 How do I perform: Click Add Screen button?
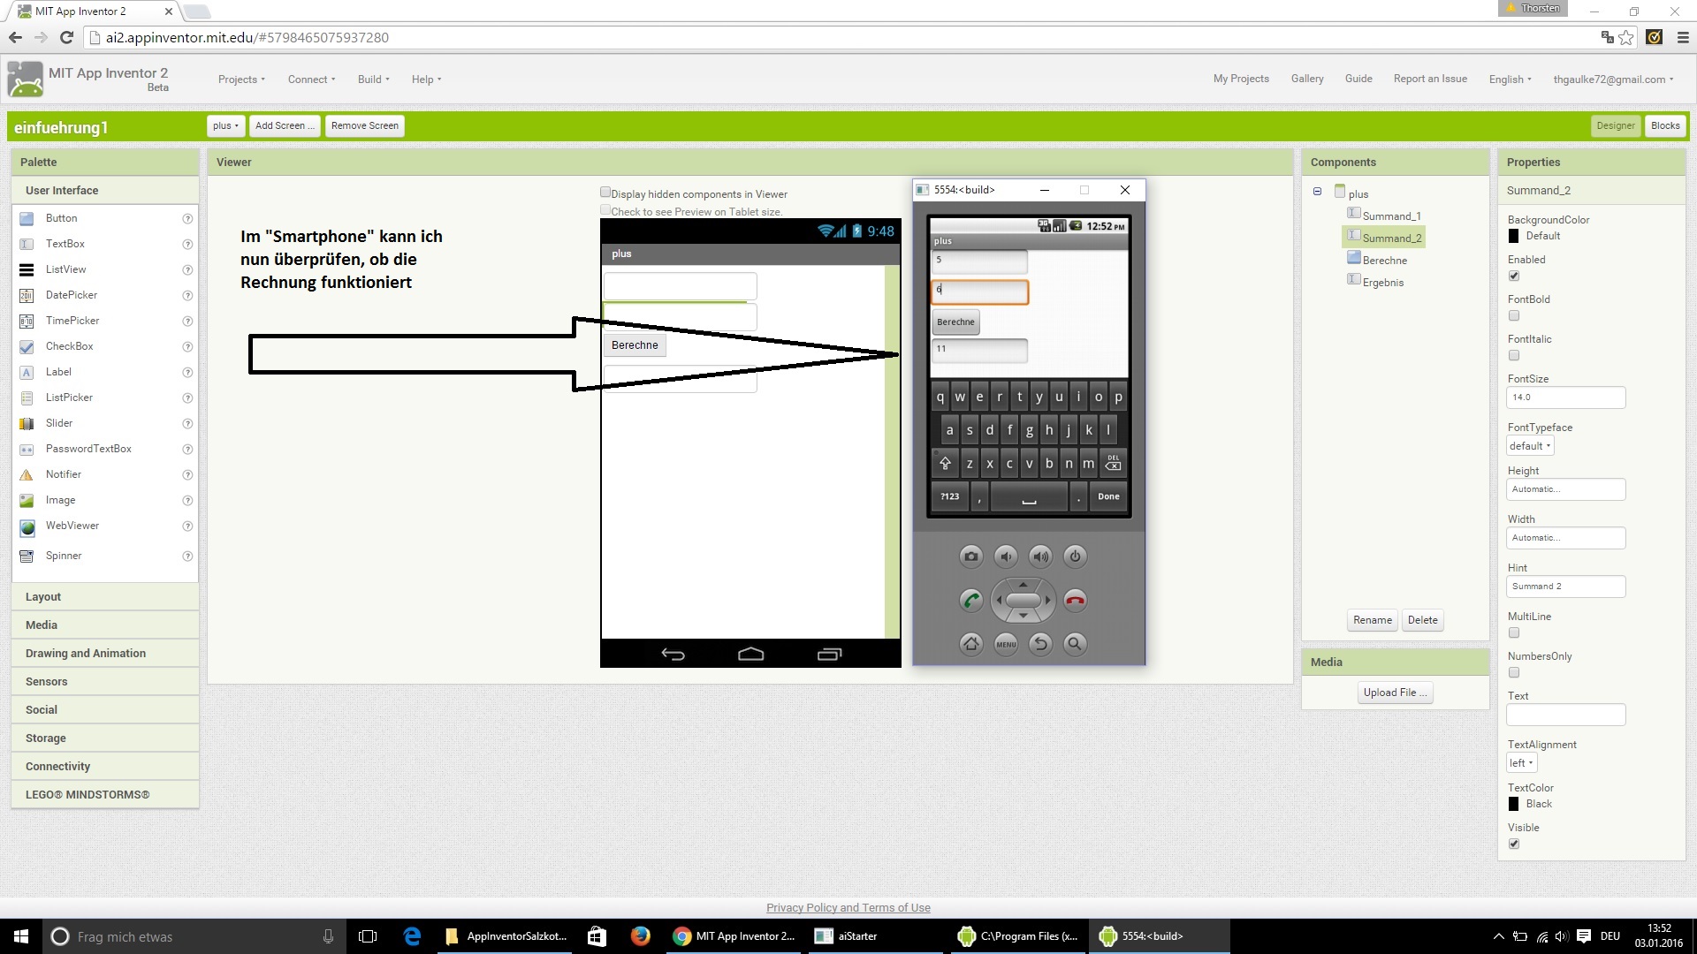pyautogui.click(x=285, y=125)
